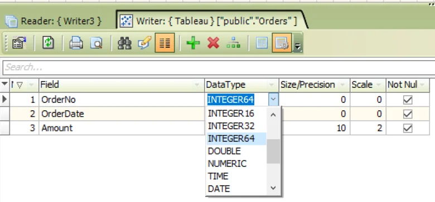Switch to Reader: { Writer3 } tab
Screen dimensions: 435x202
click(54, 21)
